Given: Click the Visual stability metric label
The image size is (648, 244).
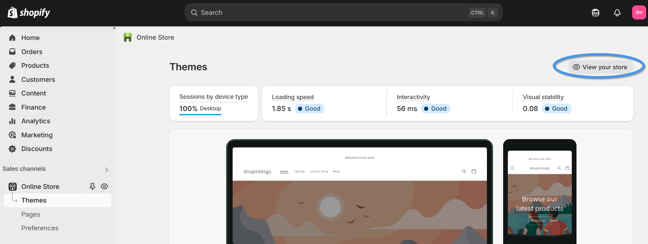Looking at the screenshot, I should (x=543, y=97).
